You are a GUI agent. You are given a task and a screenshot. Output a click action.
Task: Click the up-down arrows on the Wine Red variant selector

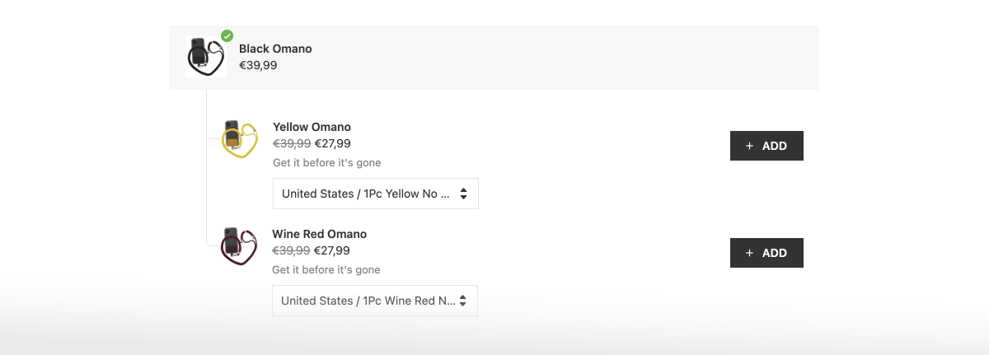pyautogui.click(x=462, y=301)
